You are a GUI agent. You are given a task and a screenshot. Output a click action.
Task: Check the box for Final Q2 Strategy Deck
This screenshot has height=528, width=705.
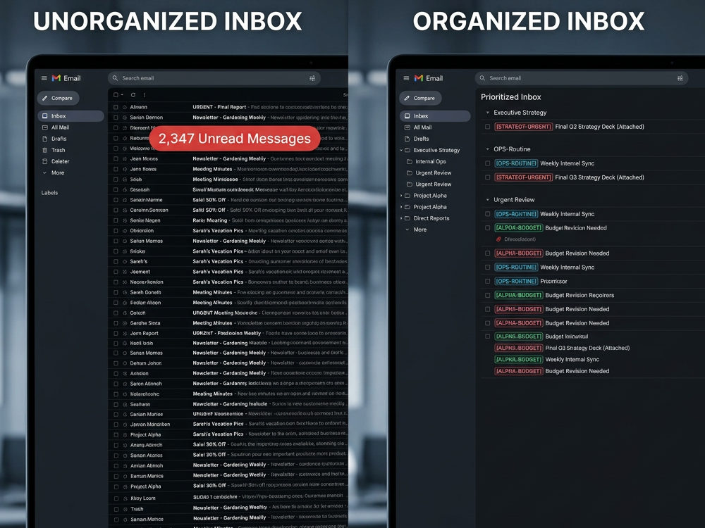(x=487, y=127)
